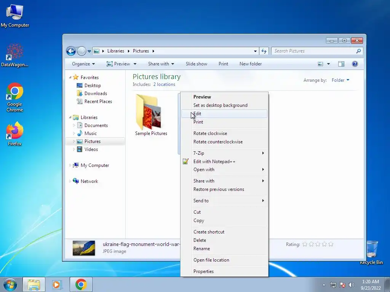Viewport: 390px width, 292px height.
Task: Collapse the Favorites group triangle
Action: (x=70, y=78)
